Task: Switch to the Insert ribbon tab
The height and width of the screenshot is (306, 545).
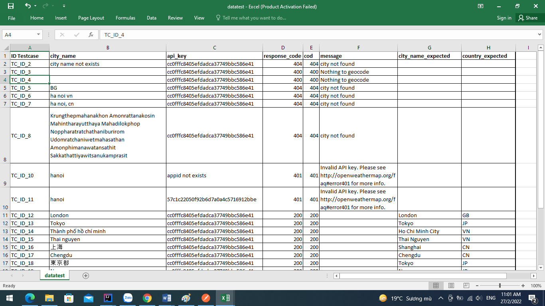Action: click(x=61, y=18)
